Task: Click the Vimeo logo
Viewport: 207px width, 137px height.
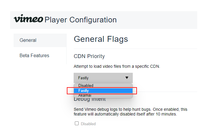Action: pos(28,19)
